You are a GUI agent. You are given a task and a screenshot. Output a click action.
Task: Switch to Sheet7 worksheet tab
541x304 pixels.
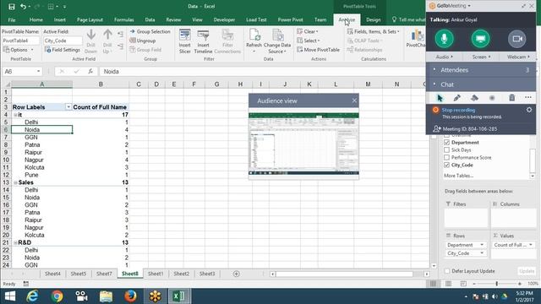104,274
